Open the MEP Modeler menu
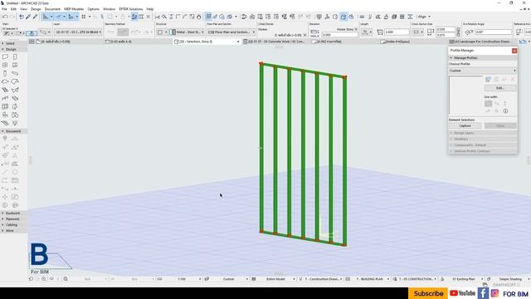The height and width of the screenshot is (299, 531). [x=74, y=9]
